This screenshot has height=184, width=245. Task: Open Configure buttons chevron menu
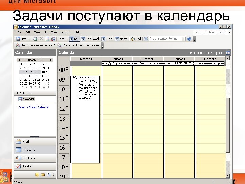(x=54, y=174)
